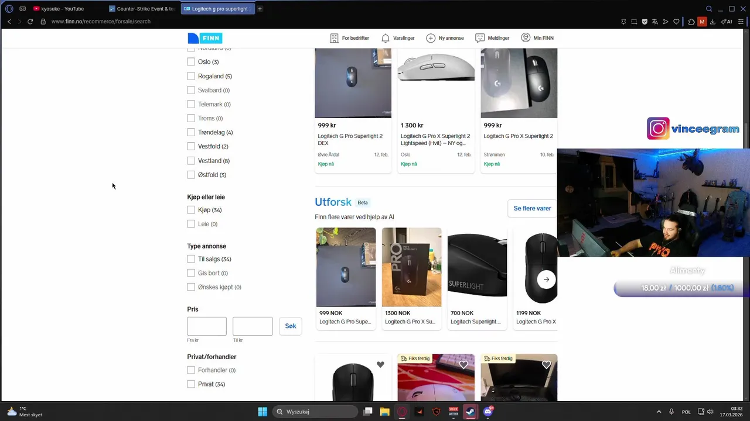Enable the Til salgs (34) checkbox
This screenshot has width=750, height=421.
pyautogui.click(x=191, y=259)
